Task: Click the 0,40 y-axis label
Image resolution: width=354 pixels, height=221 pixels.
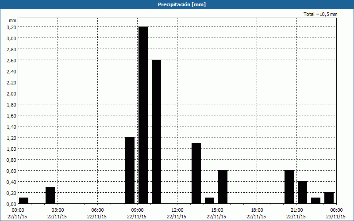Action: tap(12, 182)
